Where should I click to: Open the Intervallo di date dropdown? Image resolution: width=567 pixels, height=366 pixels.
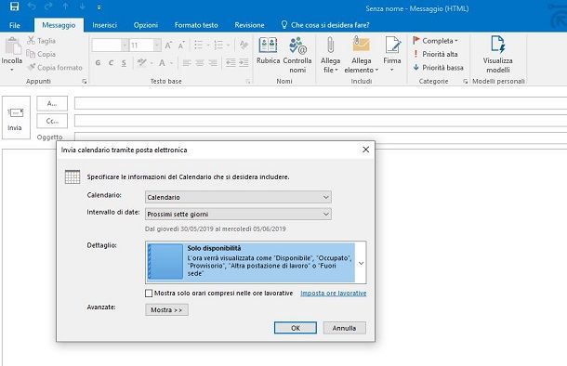coord(238,215)
